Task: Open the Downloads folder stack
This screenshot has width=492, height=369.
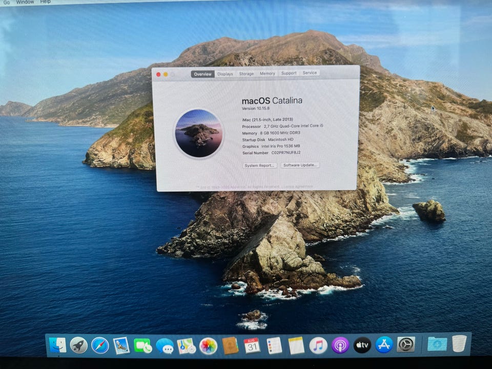Action: tap(437, 344)
